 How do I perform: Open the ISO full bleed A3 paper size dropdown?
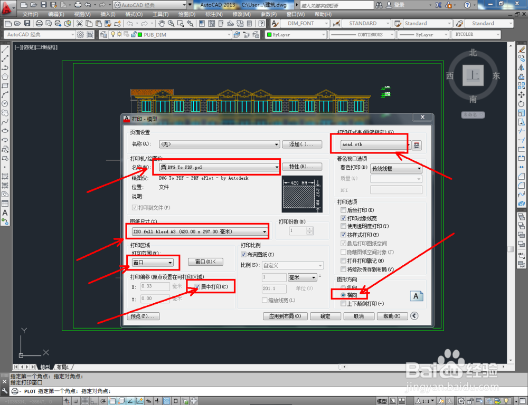click(x=200, y=232)
